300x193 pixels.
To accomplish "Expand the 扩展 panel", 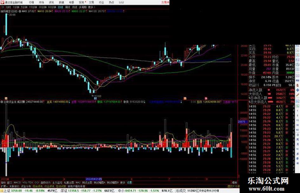I will (4, 186).
